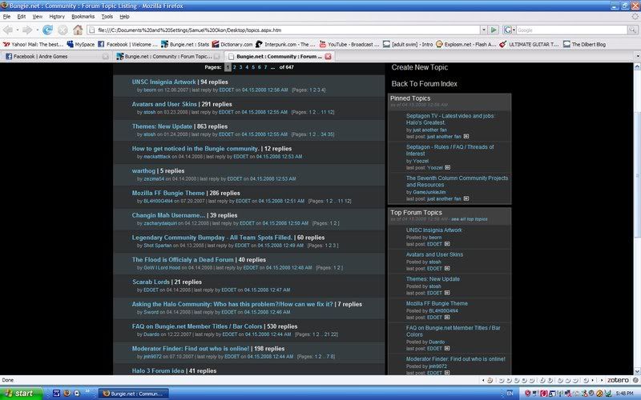Open the Bookmarks menu

tap(83, 16)
